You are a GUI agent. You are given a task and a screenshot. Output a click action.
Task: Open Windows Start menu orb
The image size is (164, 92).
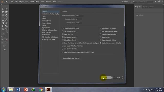click(3, 90)
